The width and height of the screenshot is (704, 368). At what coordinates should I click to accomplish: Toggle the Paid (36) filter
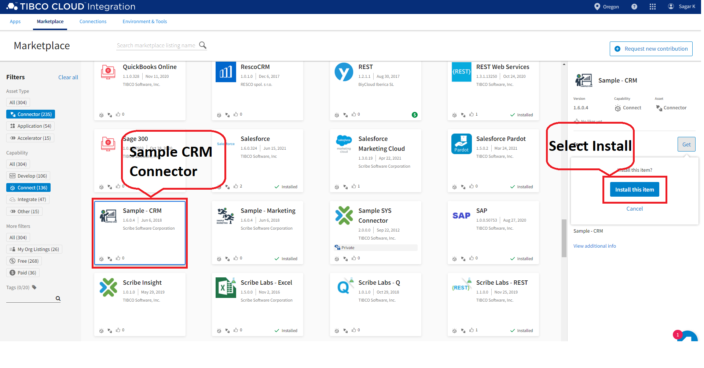(23, 273)
